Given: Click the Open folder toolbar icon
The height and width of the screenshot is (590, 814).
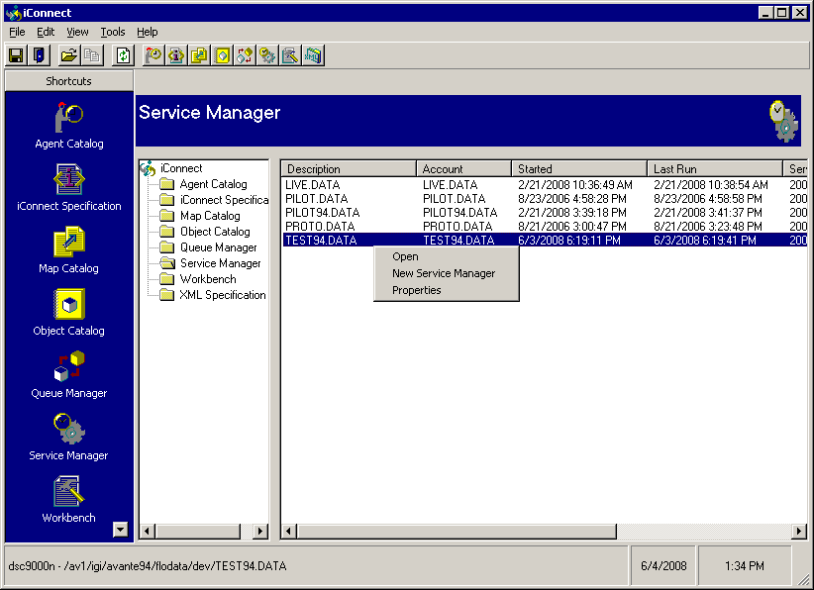Looking at the screenshot, I should point(68,55).
